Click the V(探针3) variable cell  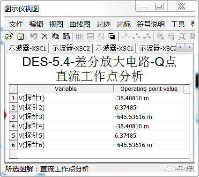point(66,117)
